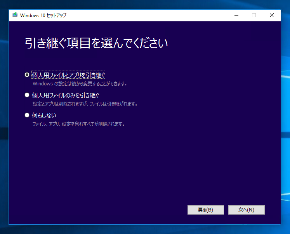Click the text Windows の設定は後から変更することができます。
Image resolution: width=290 pixels, height=234 pixels.
(x=80, y=84)
